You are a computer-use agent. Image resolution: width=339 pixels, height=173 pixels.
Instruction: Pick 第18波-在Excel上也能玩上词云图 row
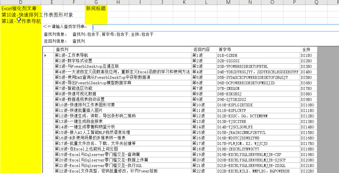point(123,149)
